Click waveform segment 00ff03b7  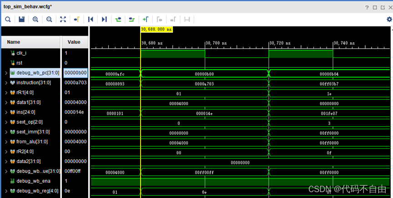pyautogui.click(x=329, y=84)
